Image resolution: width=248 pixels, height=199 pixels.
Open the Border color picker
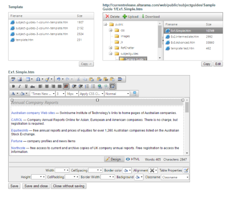pyautogui.click(x=127, y=170)
